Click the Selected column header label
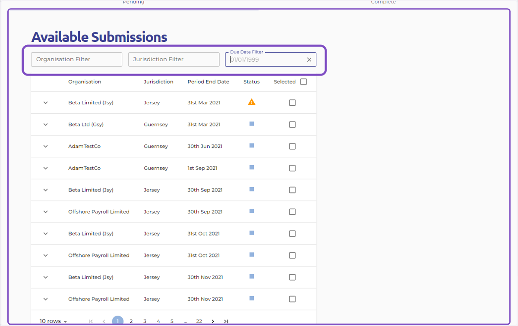 [x=285, y=81]
